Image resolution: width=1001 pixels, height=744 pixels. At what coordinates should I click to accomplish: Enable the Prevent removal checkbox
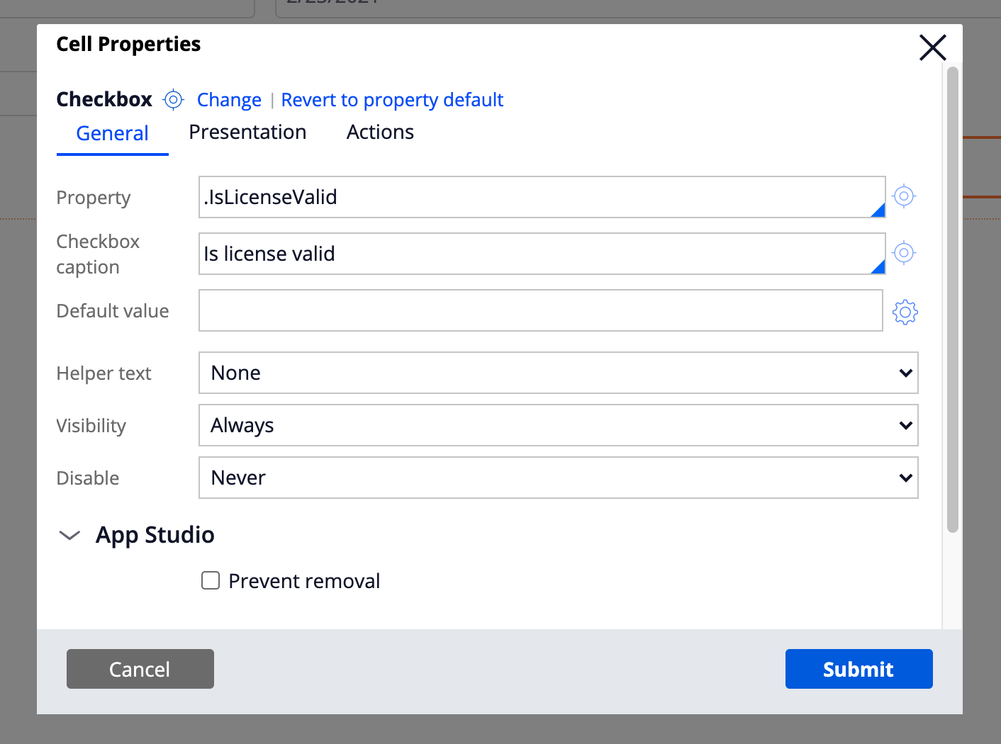(211, 580)
